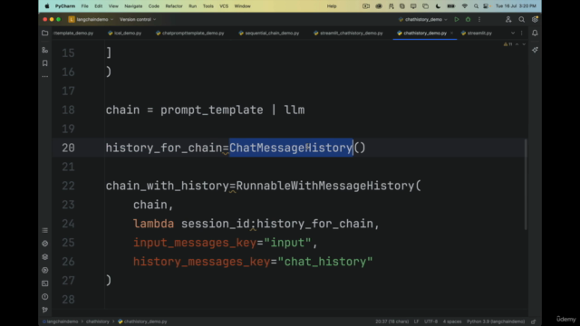The width and height of the screenshot is (580, 326).
Task: Open the Project folder tool window
Action: 44,33
